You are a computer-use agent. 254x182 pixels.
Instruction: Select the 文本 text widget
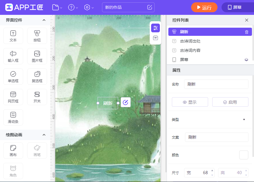13,36
